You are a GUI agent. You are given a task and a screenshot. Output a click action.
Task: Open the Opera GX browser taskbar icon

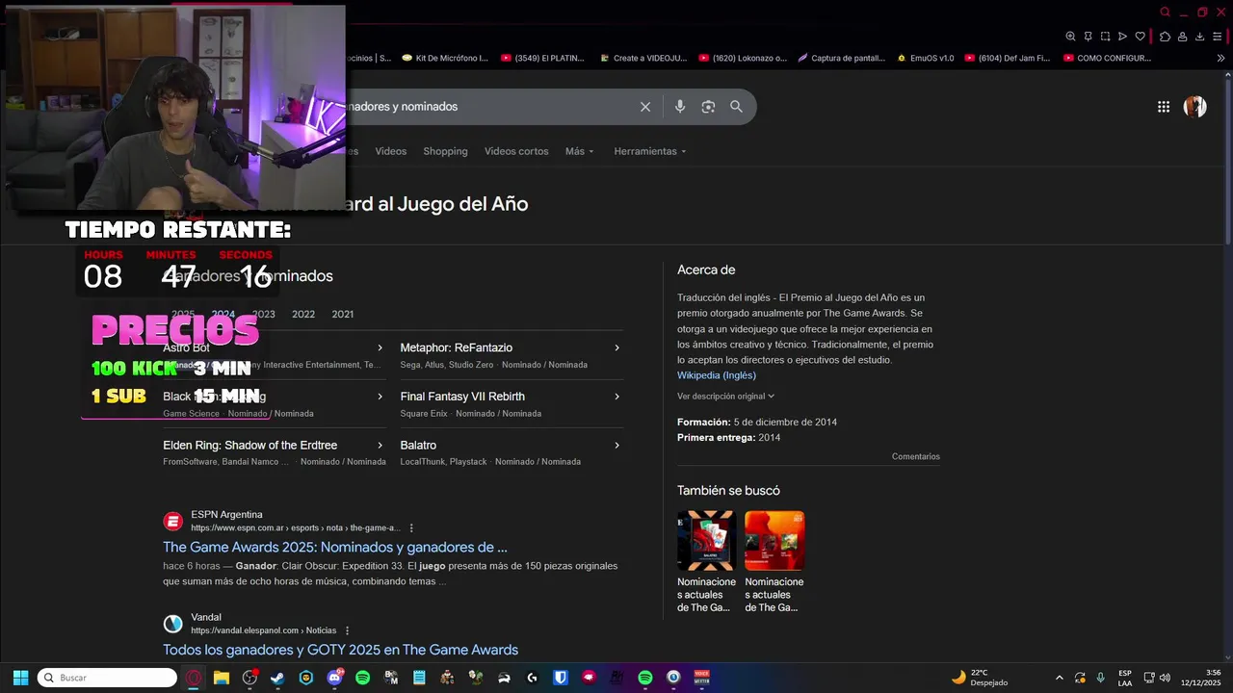click(194, 678)
